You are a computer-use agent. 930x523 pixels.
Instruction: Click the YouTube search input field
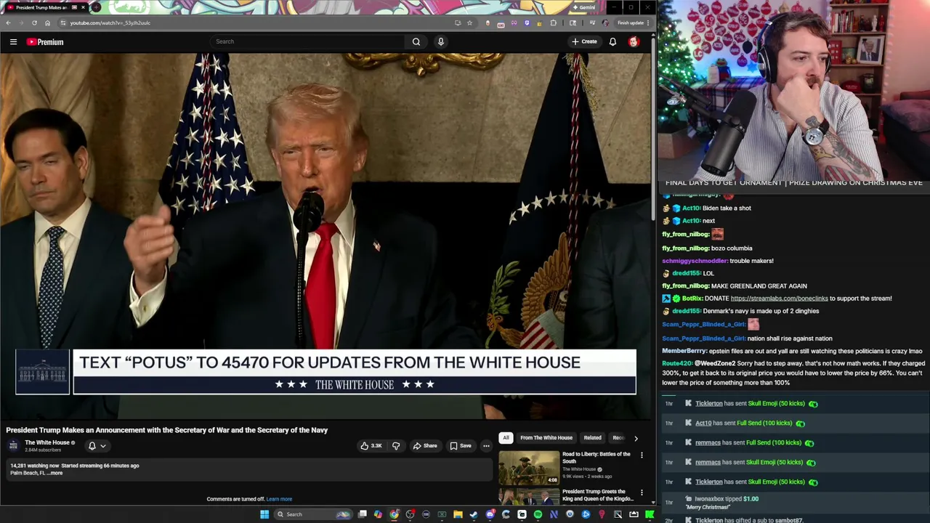[309, 41]
